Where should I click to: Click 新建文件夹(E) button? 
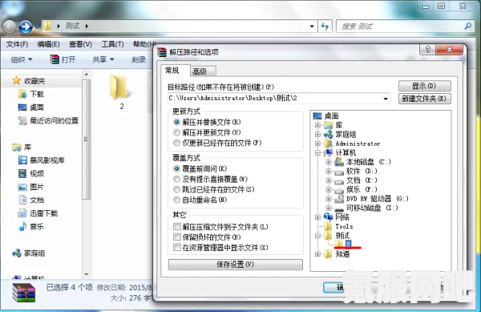425,99
